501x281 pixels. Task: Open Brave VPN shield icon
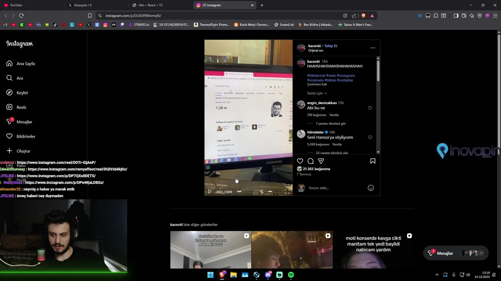pos(479,16)
